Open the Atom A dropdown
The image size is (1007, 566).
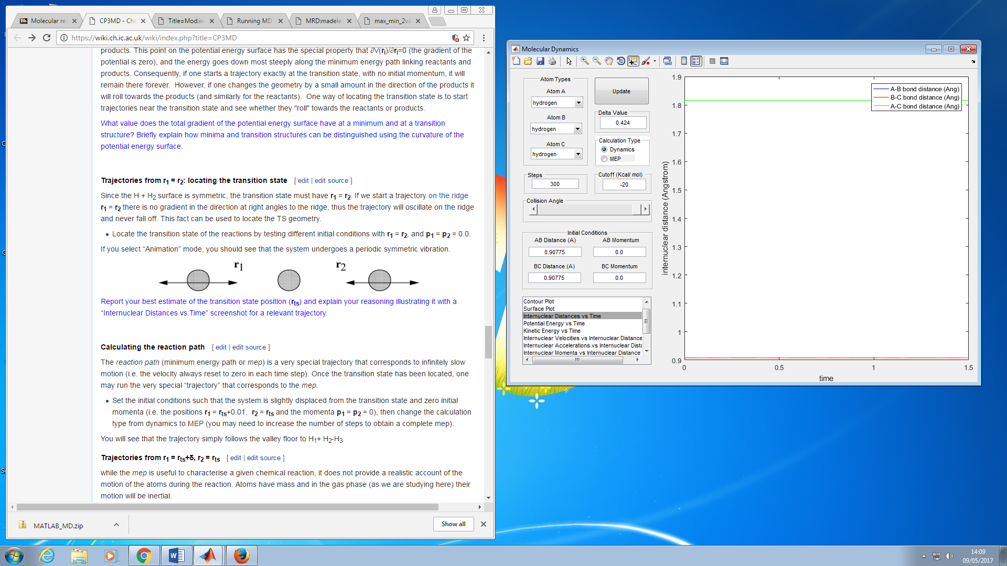556,103
